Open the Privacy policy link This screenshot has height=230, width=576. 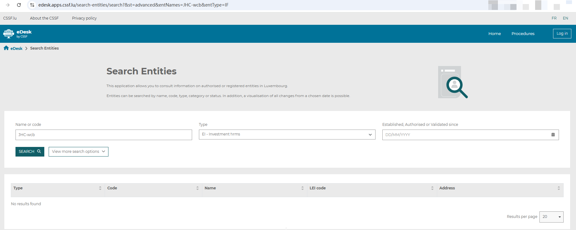click(84, 18)
